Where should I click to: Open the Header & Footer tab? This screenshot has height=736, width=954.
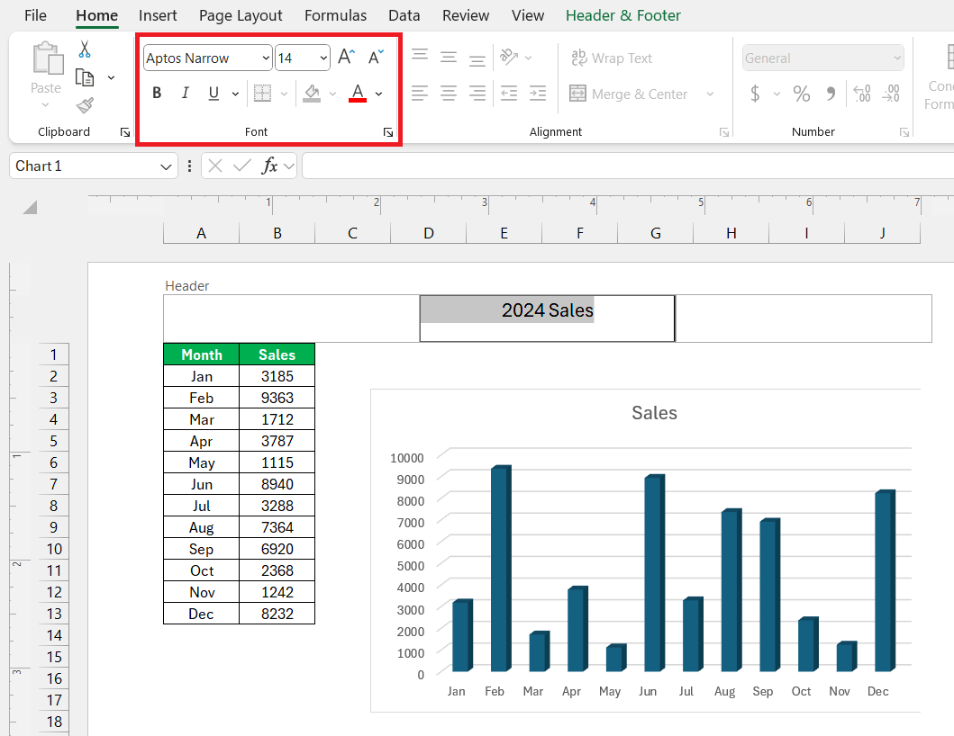coord(623,15)
